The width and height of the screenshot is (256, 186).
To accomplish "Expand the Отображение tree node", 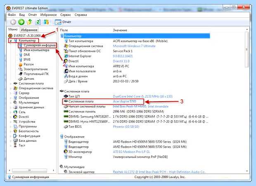I will click(x=11, y=98).
